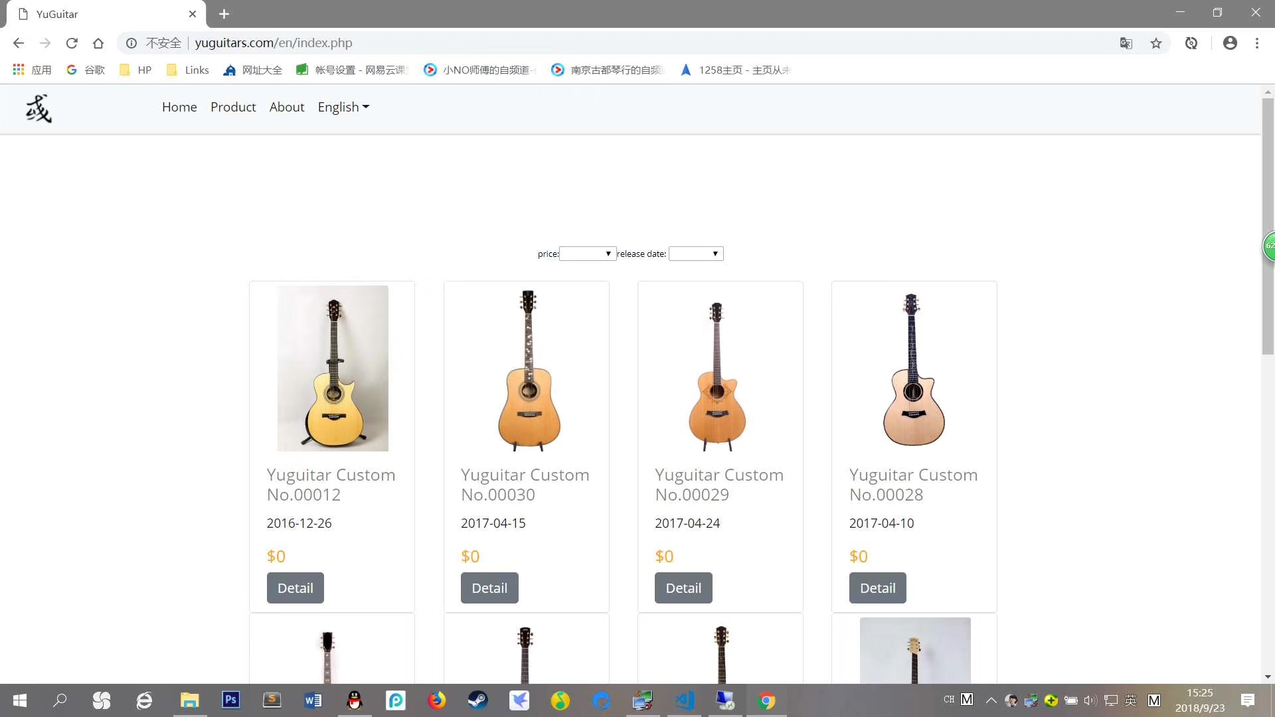Click the browser reload button

(72, 43)
